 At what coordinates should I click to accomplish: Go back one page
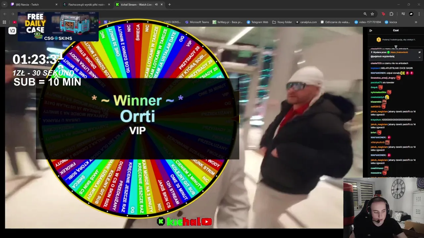click(5, 14)
